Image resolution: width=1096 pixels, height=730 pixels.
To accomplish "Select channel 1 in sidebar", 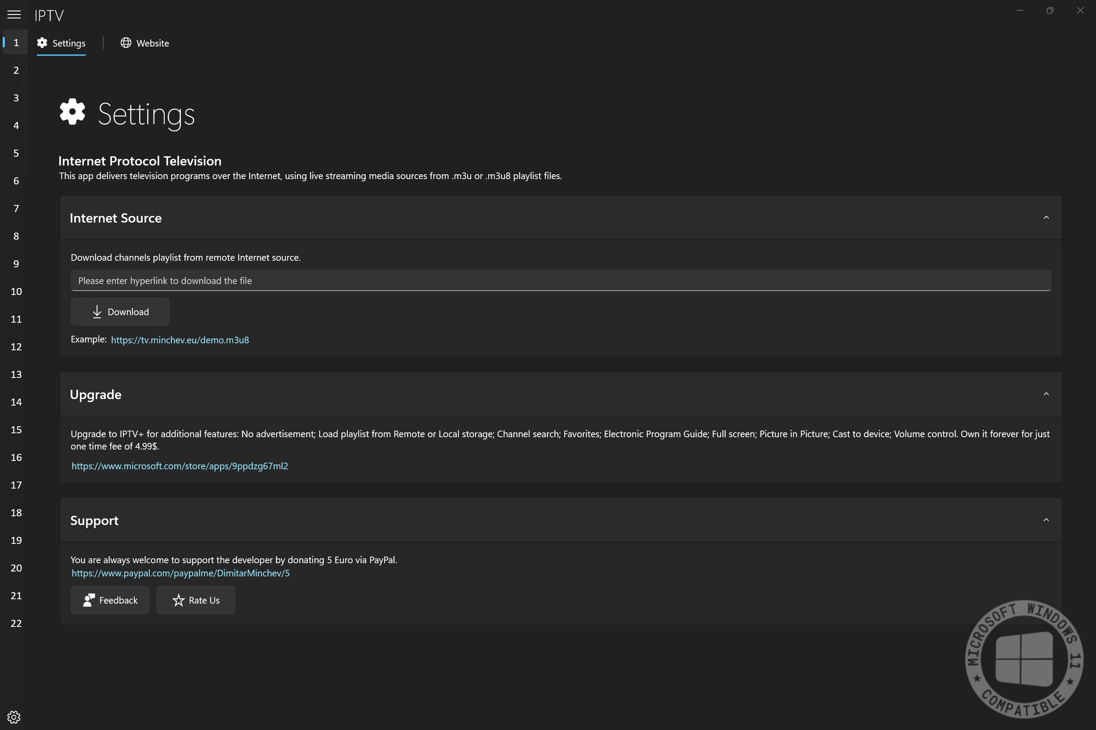I will pos(16,43).
